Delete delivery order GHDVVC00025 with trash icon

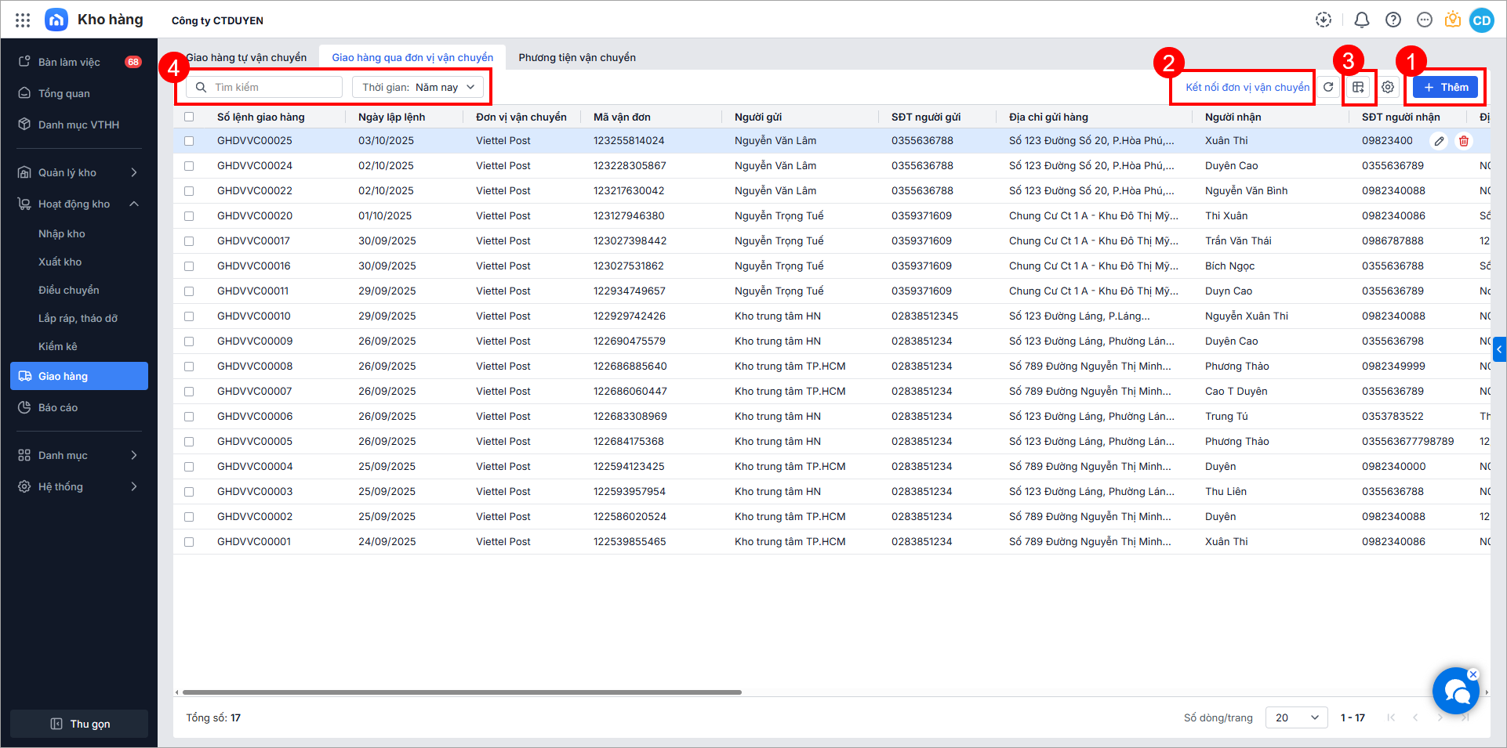[x=1464, y=141]
